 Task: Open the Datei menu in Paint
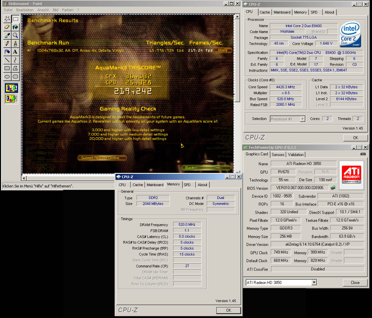click(8, 10)
